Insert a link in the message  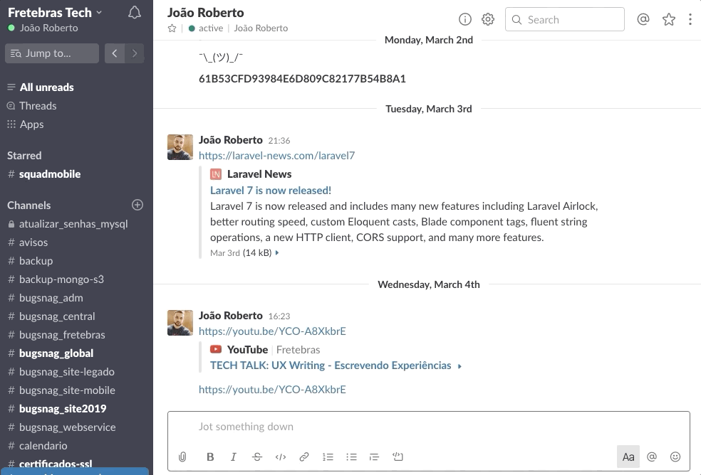304,457
